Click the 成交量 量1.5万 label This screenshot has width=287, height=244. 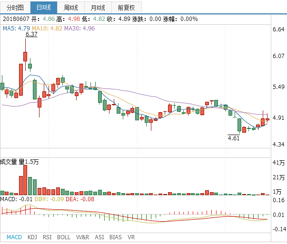coord(19,162)
